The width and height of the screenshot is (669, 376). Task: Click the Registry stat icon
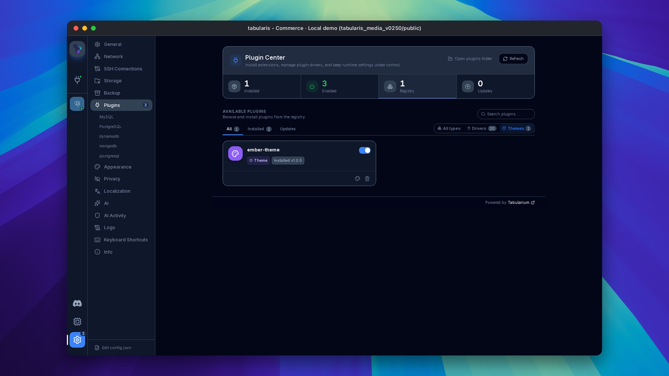click(x=390, y=87)
